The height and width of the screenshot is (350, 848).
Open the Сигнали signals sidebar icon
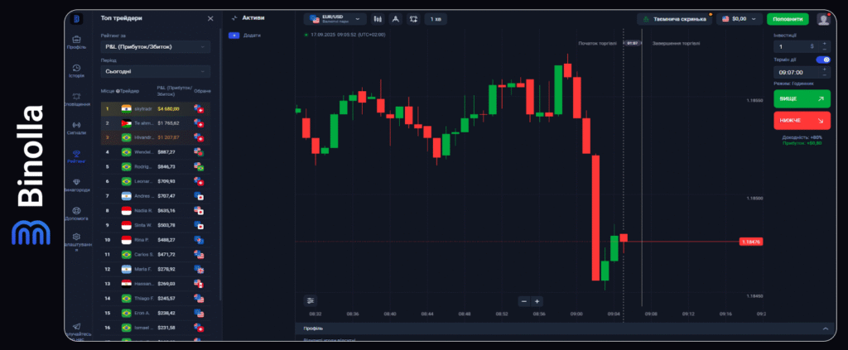pos(76,127)
